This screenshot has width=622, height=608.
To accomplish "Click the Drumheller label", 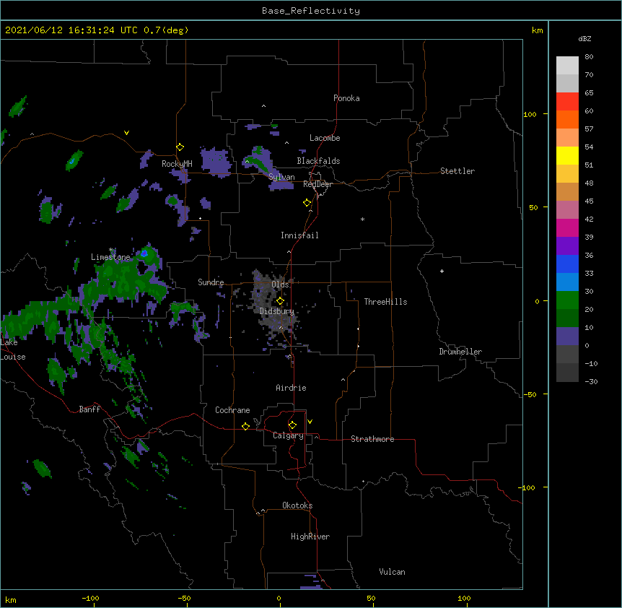I will coord(460,352).
